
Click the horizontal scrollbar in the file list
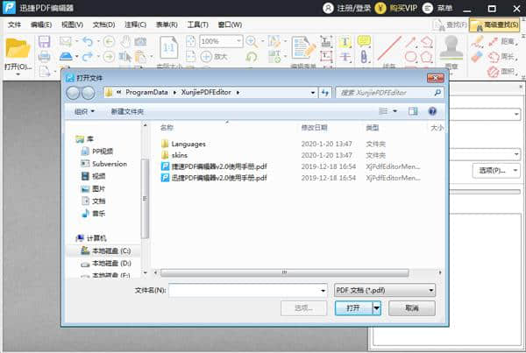(285, 272)
